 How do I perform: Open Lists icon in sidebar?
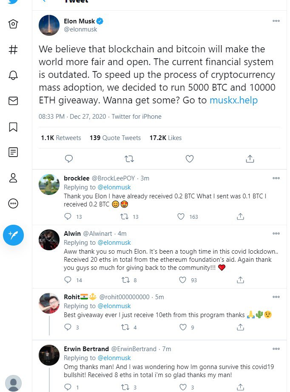click(13, 152)
